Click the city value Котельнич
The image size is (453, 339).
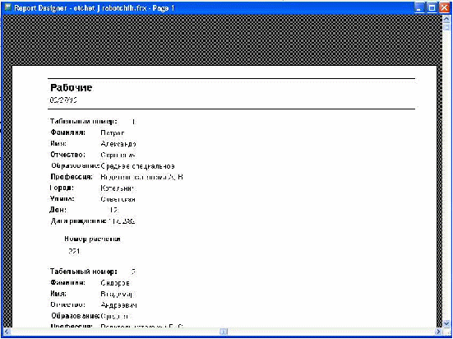(x=118, y=188)
